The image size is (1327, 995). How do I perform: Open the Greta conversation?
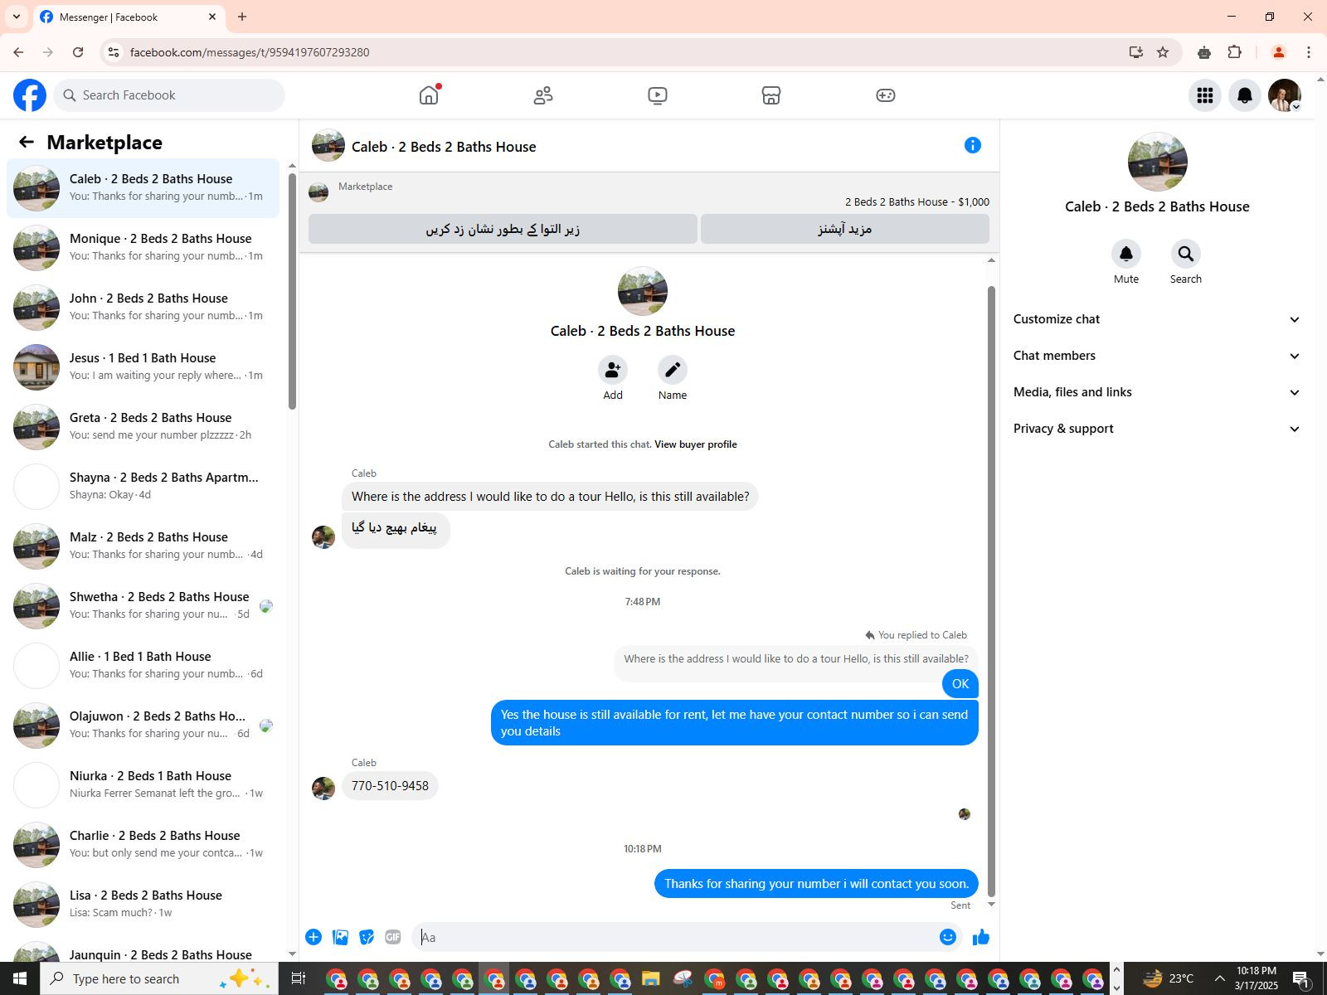(143, 427)
